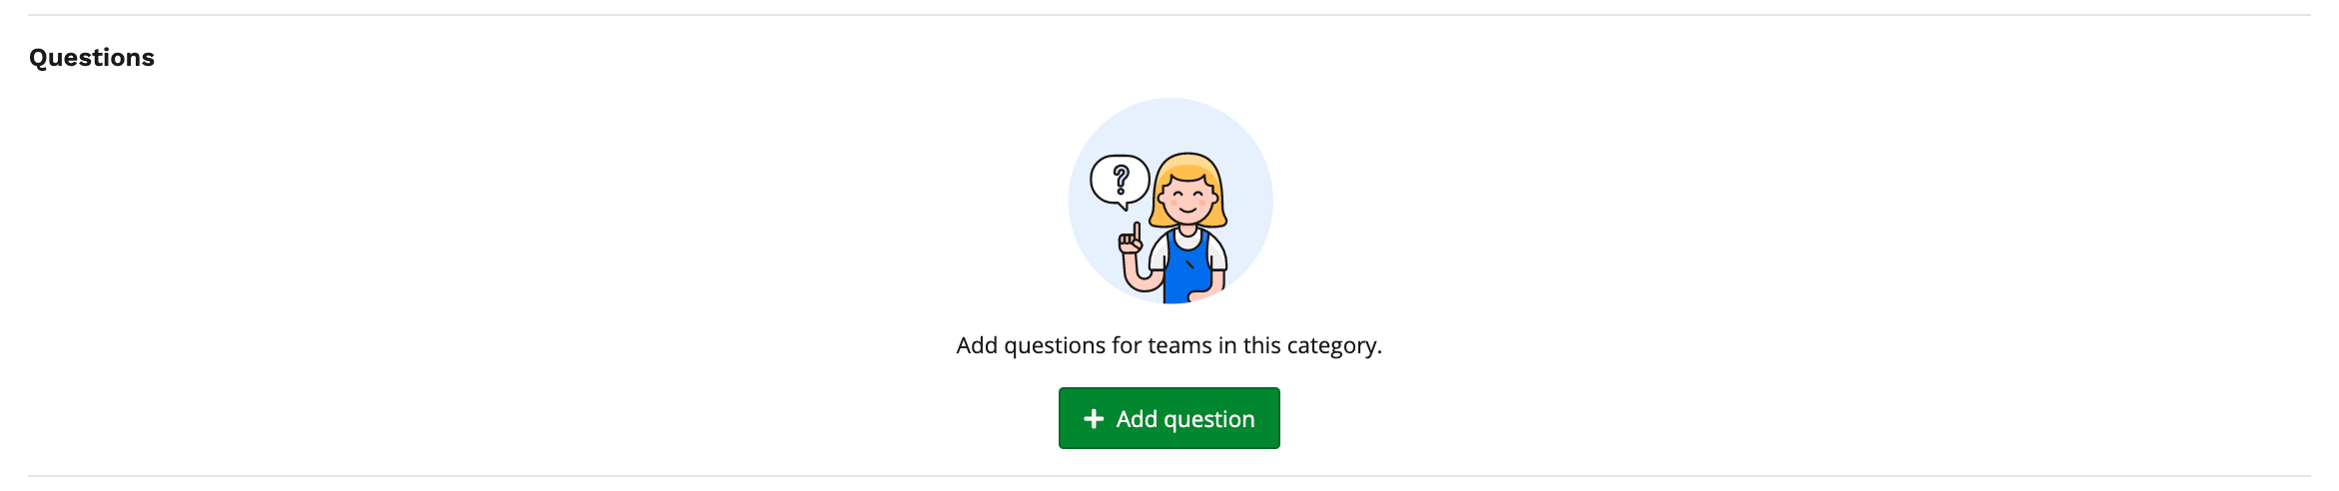Click the horizontal divider above Questions

pos(1169,15)
